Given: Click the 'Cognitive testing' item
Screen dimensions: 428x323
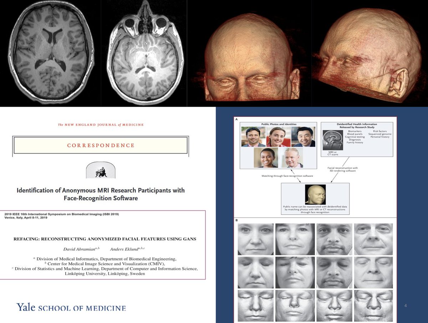Looking at the screenshot, I should (x=355, y=137).
